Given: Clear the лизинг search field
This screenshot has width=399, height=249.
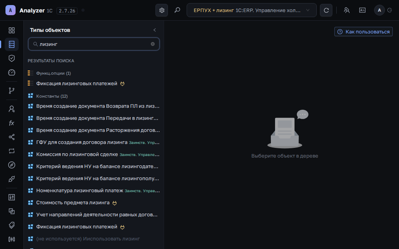Looking at the screenshot, I should [153, 44].
